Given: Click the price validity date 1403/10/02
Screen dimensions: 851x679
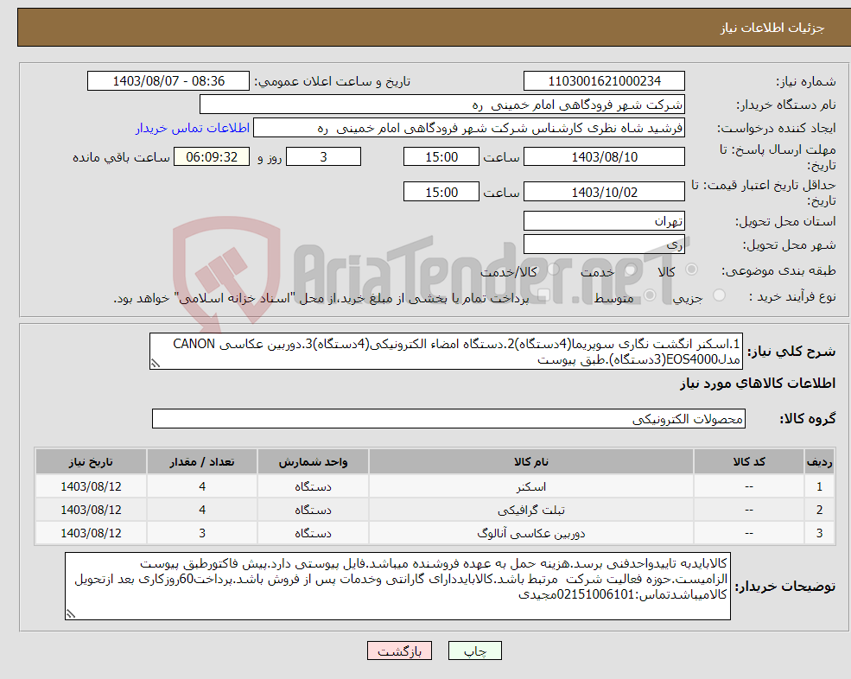Looking at the screenshot, I should point(604,192).
